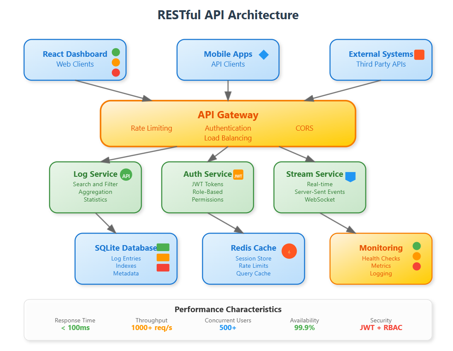This screenshot has width=453, height=351.
Task: Click the SQLite Database title
Action: pos(126,248)
